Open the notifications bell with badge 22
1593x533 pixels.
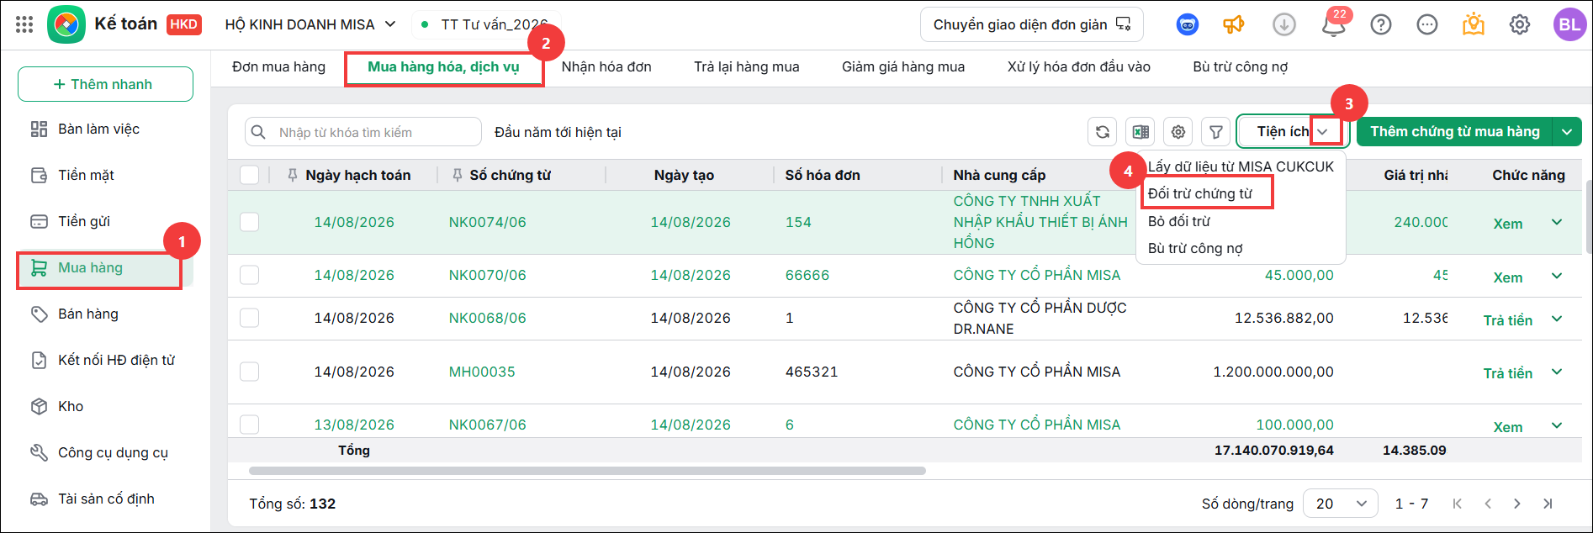(x=1334, y=24)
